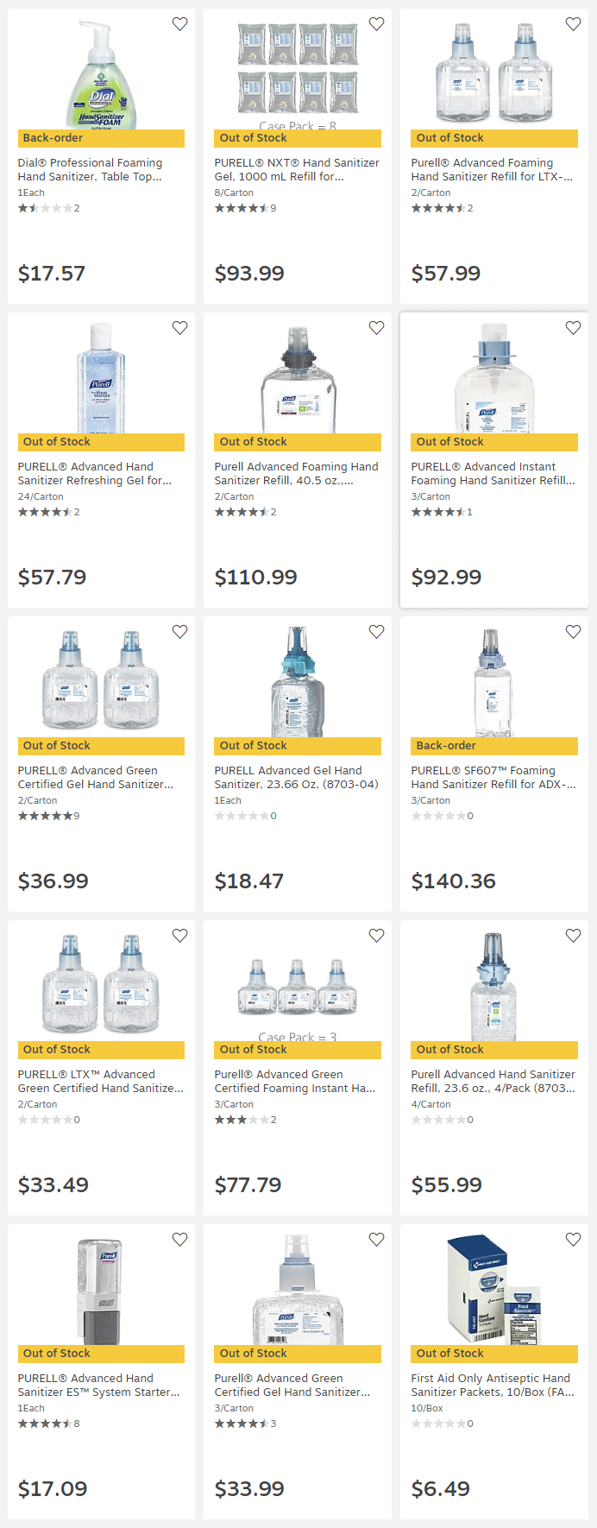Heart the PURELL ES System Starter kit

[x=179, y=1240]
